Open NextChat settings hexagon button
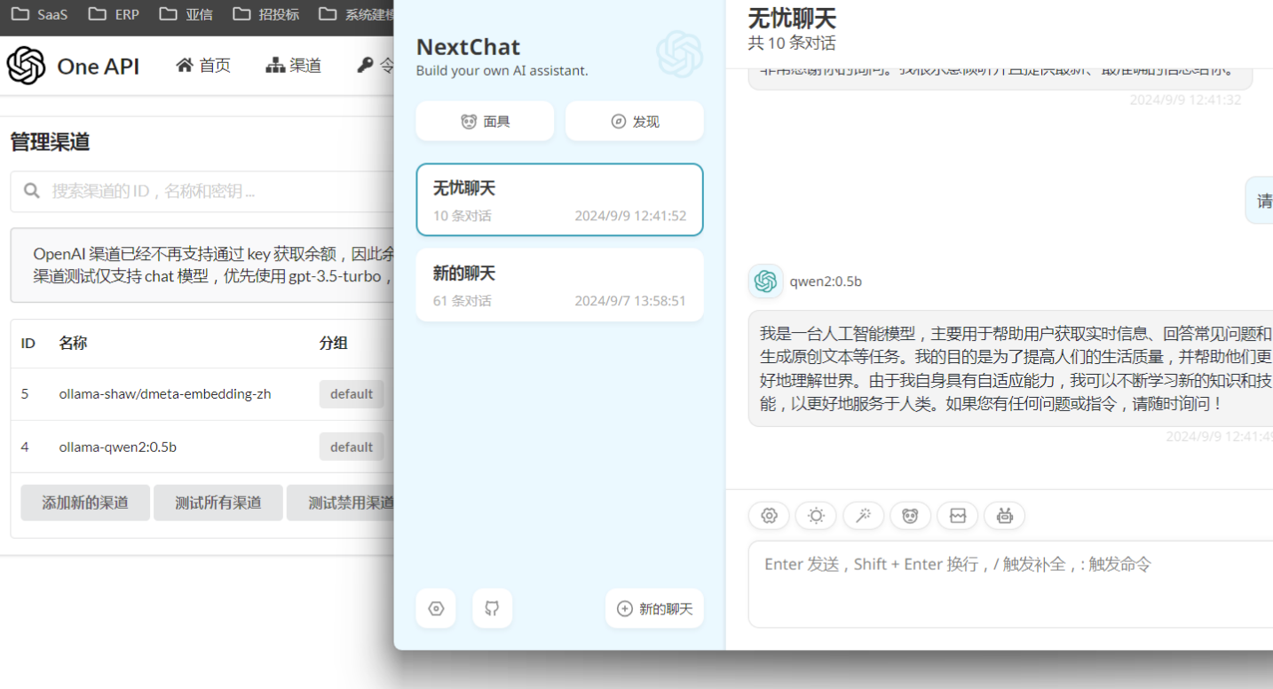 [x=436, y=608]
